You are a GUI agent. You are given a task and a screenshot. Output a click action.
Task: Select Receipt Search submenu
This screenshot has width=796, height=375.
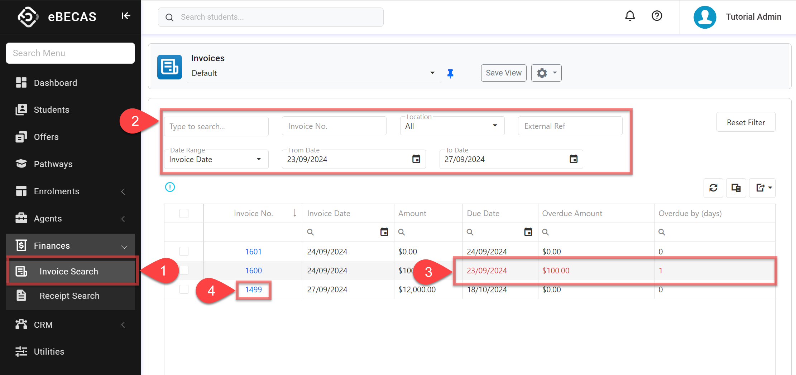pos(70,296)
